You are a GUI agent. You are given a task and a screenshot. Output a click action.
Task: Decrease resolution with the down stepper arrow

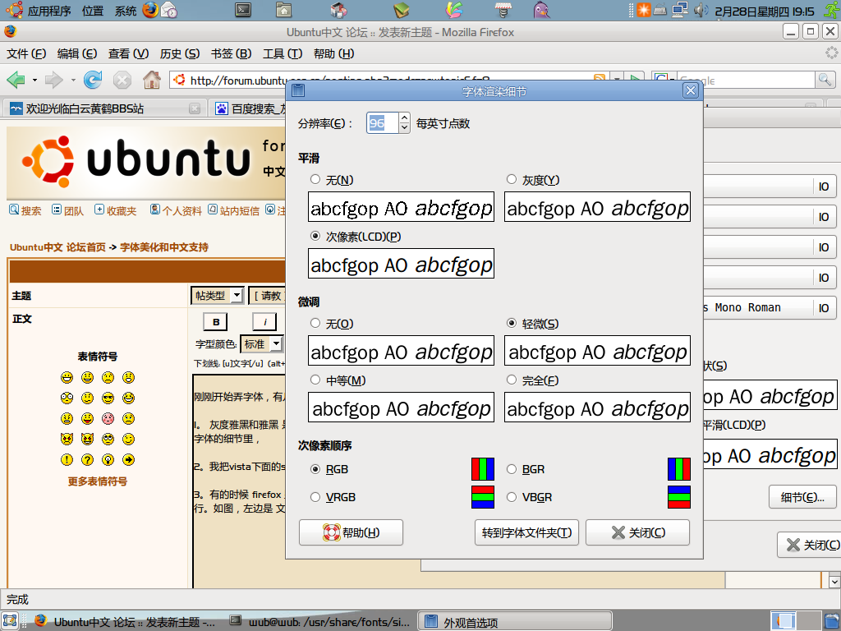(404, 128)
